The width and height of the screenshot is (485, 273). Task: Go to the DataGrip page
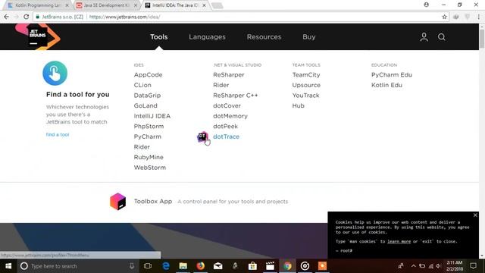[147, 96]
